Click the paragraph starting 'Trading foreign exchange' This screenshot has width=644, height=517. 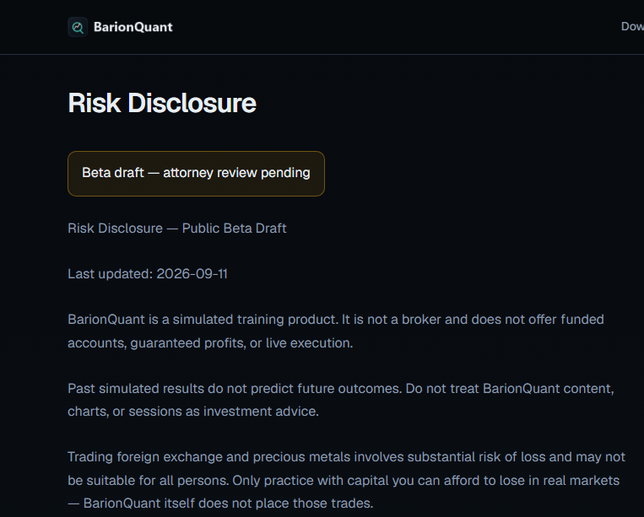[347, 480]
